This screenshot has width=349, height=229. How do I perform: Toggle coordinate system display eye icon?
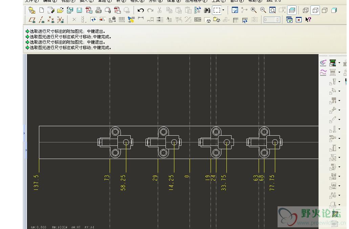61,20
